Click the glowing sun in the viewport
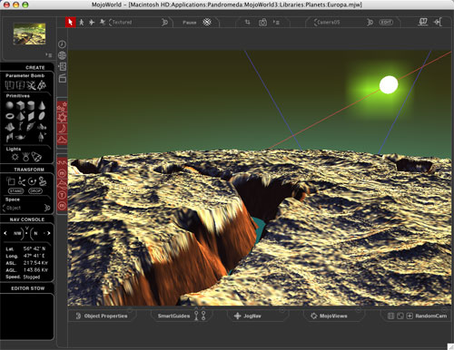The height and width of the screenshot is (350, 454). pos(389,85)
